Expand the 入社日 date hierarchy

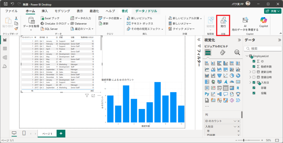point(250,82)
